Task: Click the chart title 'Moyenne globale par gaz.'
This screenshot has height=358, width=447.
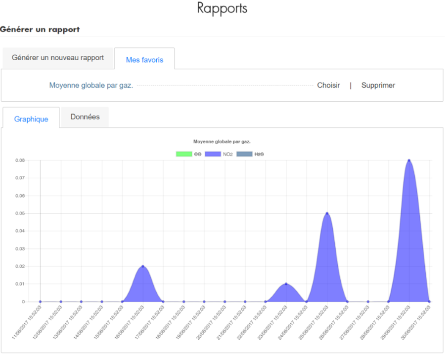Action: coord(222,141)
